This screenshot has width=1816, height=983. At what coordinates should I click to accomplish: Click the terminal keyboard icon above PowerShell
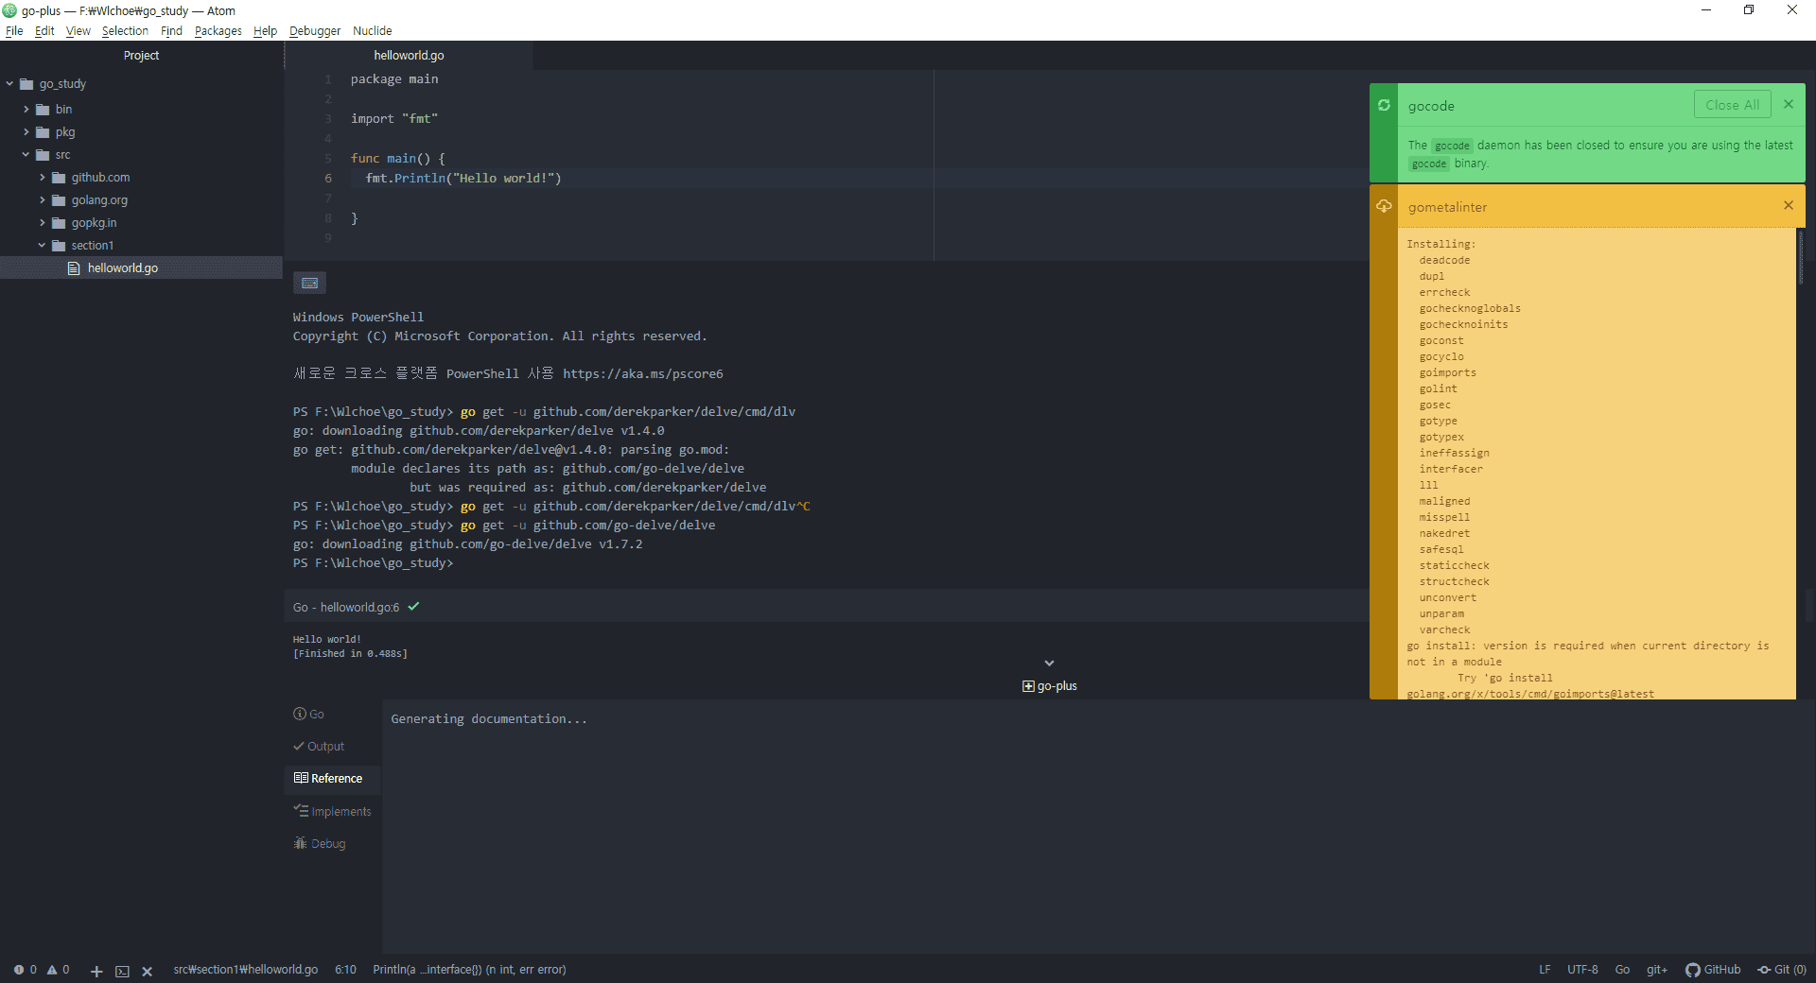[x=309, y=283]
